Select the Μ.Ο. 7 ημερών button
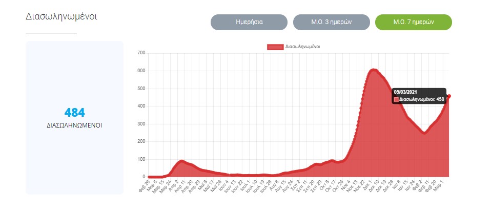The height and width of the screenshot is (212, 491). click(x=413, y=23)
